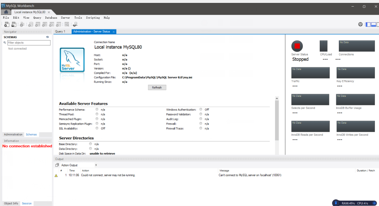Click the reconnect to DBMS icon
The height and width of the screenshot is (206, 379).
pos(75,24)
